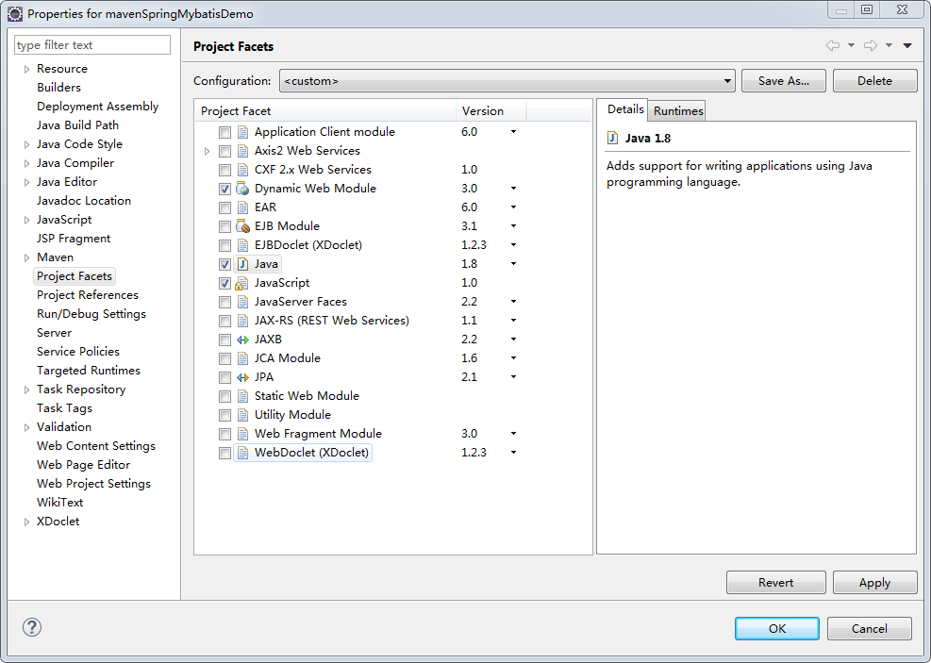Click the EAR facet document icon
Viewport: 931px width, 663px height.
242,207
